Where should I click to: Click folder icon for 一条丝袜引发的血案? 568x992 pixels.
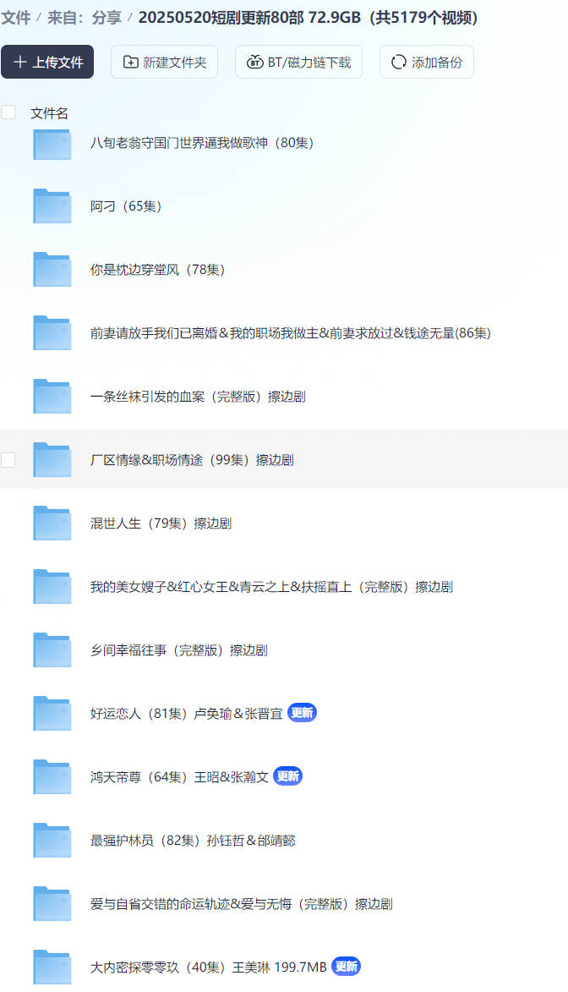[x=52, y=397]
